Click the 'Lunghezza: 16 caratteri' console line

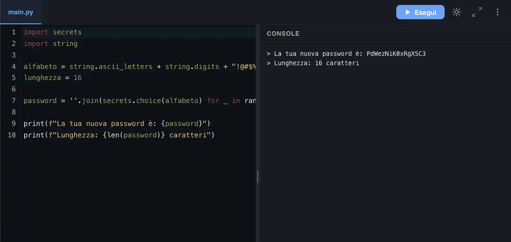click(316, 63)
